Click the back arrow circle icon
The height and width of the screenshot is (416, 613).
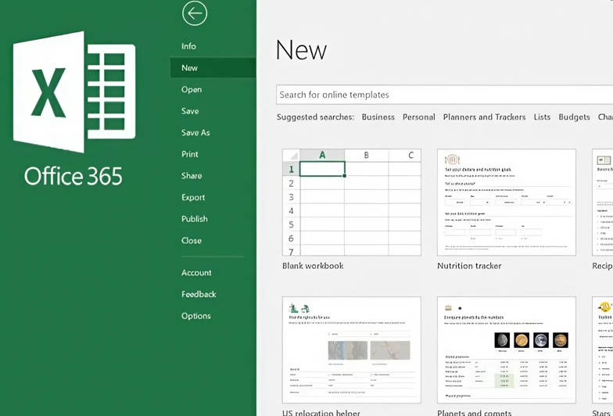coord(194,13)
